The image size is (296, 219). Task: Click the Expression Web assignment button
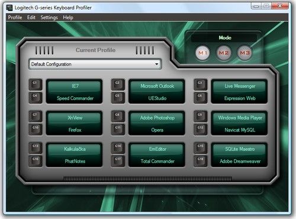tap(240, 98)
